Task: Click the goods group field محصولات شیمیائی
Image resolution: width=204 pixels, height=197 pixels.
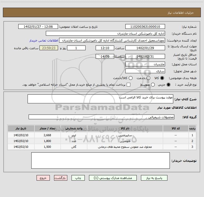Action: tap(101, 117)
